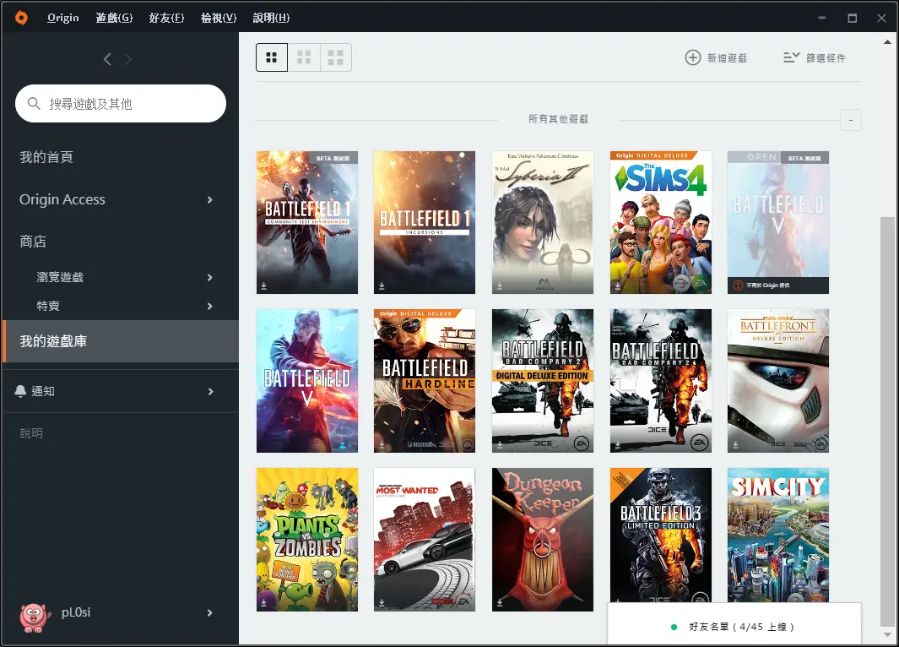Open the Bad Company 2 Digital Deluxe tile

(x=543, y=381)
